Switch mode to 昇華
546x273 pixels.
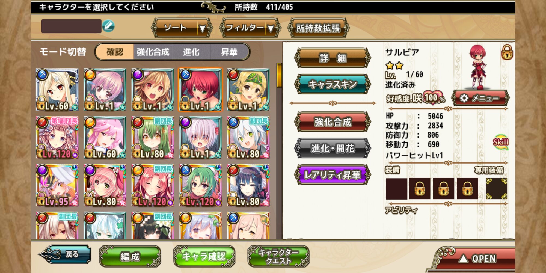coord(229,52)
